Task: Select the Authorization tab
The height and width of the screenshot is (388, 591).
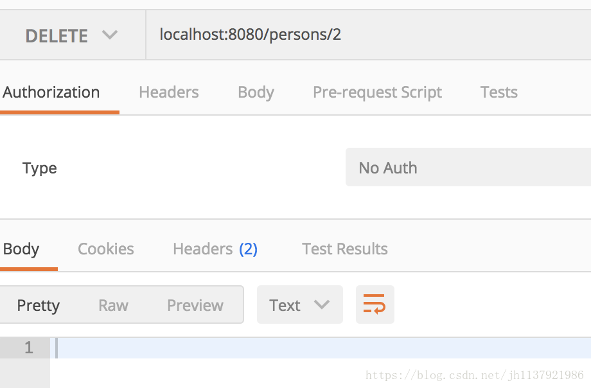Action: pyautogui.click(x=51, y=92)
